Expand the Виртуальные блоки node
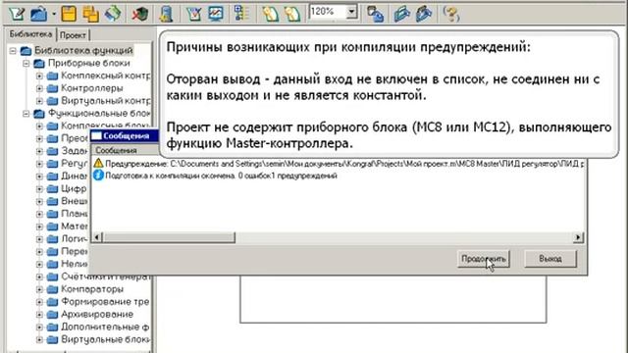The height and width of the screenshot is (353, 628). point(39,340)
